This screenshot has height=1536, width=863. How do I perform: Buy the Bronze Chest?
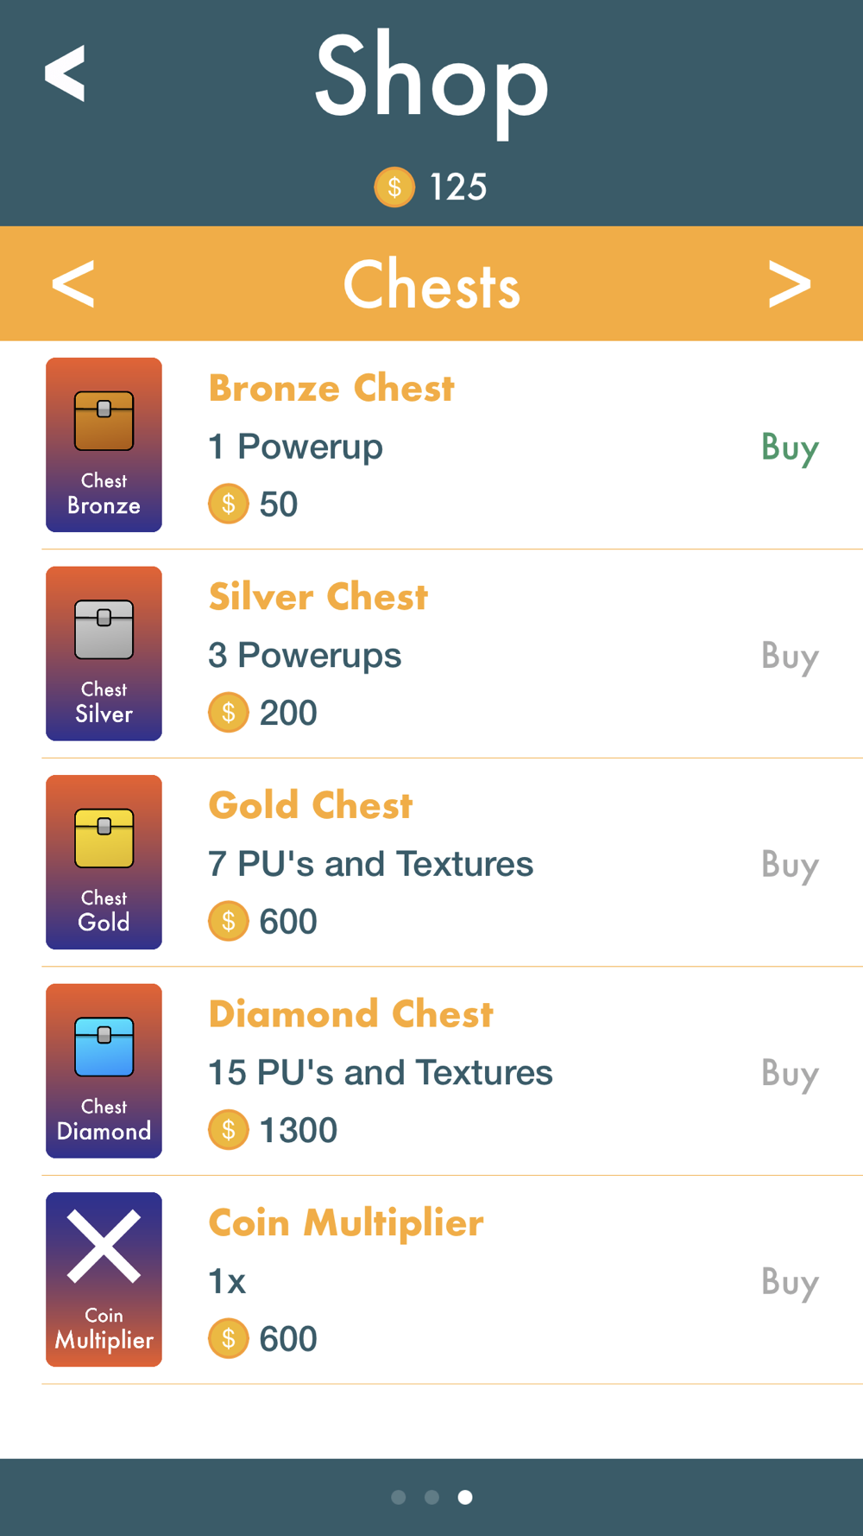[x=790, y=448]
